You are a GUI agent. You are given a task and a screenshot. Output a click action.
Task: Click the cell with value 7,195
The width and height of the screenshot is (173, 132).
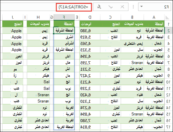tap(90, 63)
